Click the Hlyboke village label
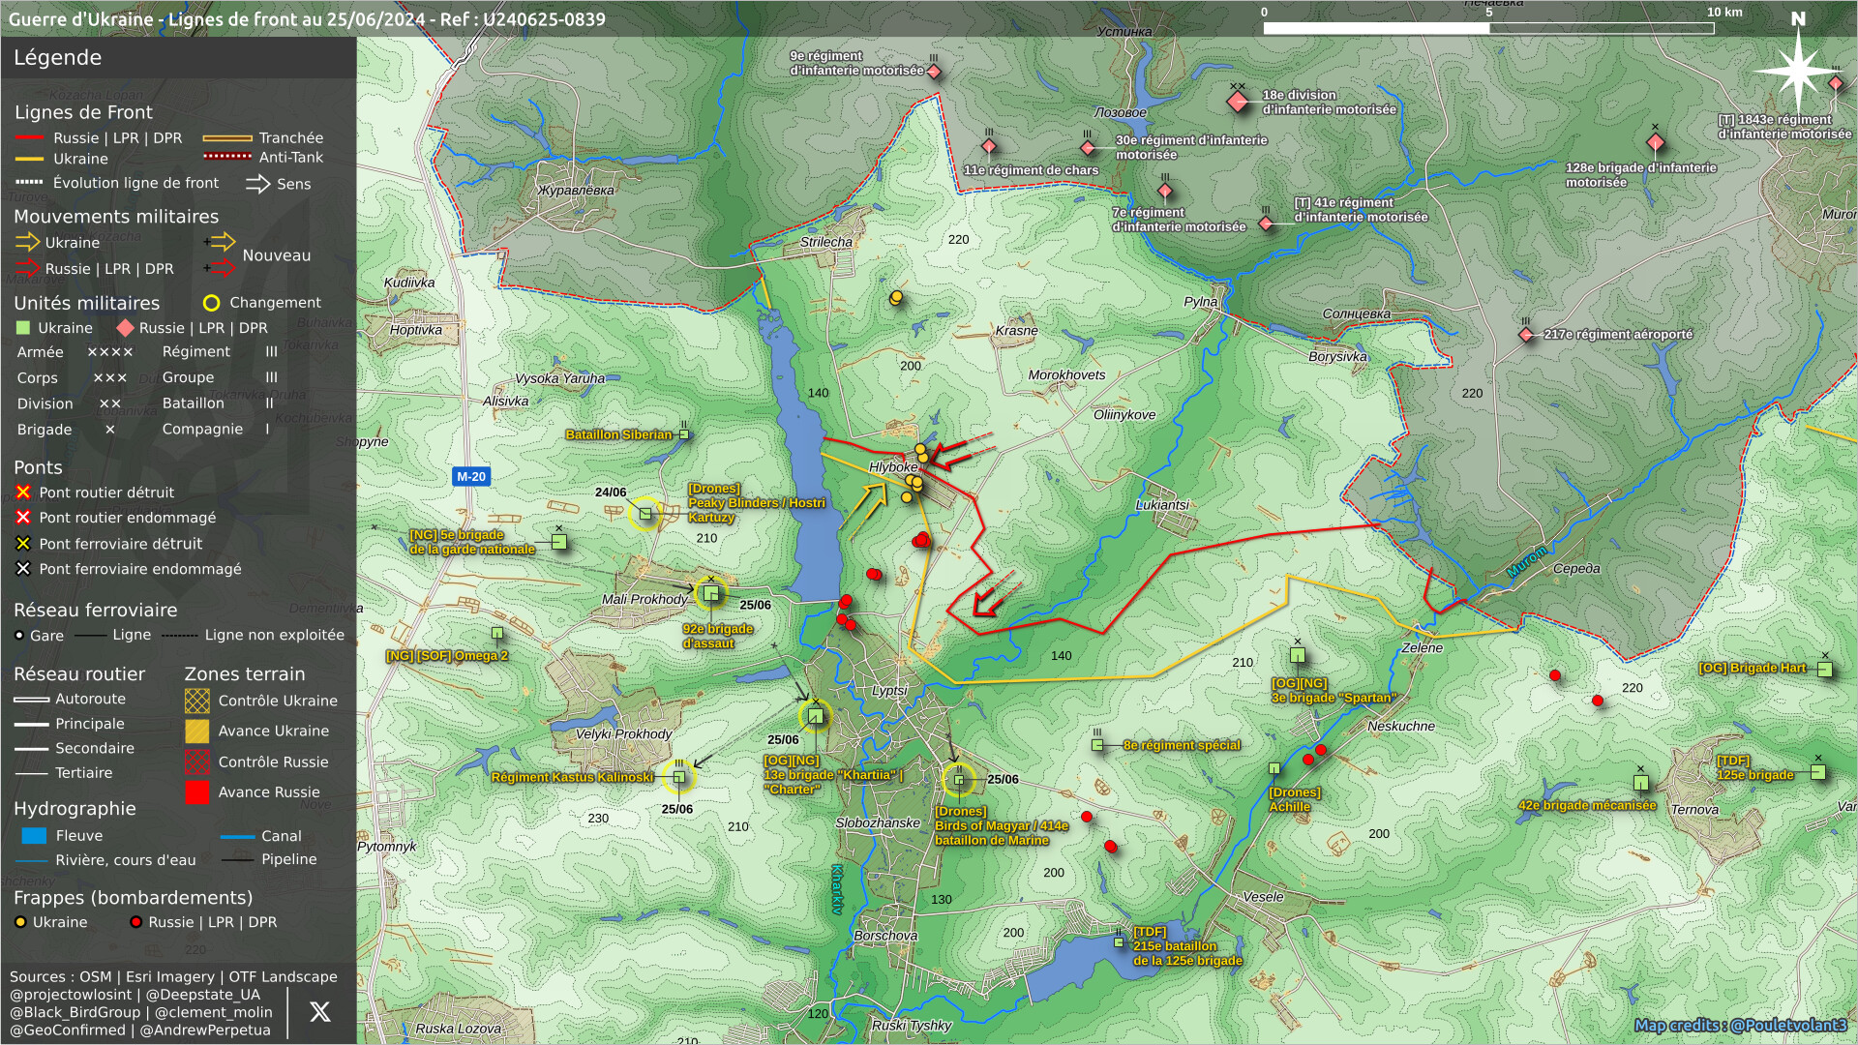Image resolution: width=1858 pixels, height=1045 pixels. pos(892,467)
